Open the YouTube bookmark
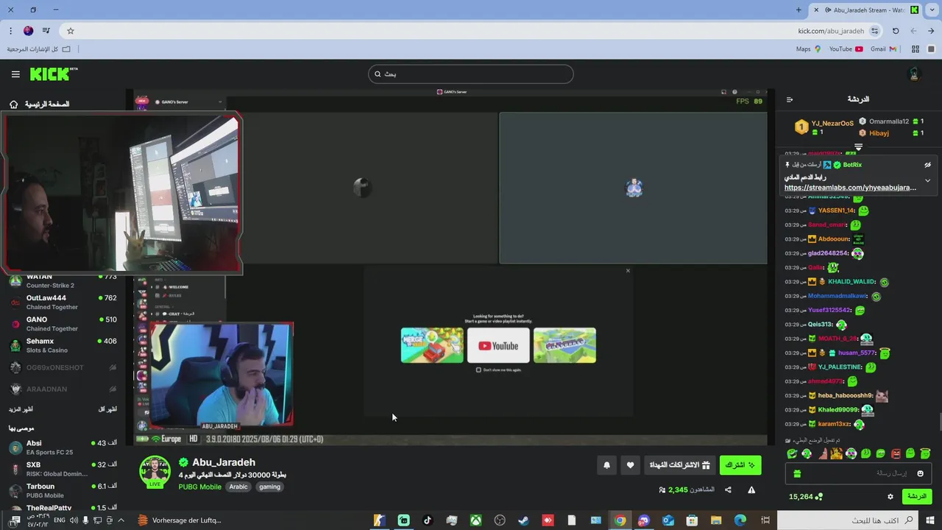Viewport: 942px width, 530px height. 846,49
